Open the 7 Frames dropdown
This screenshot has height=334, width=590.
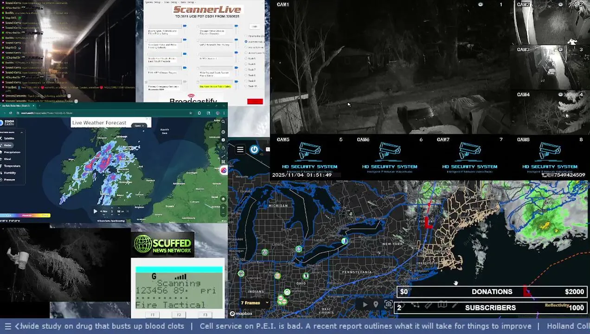(x=254, y=303)
